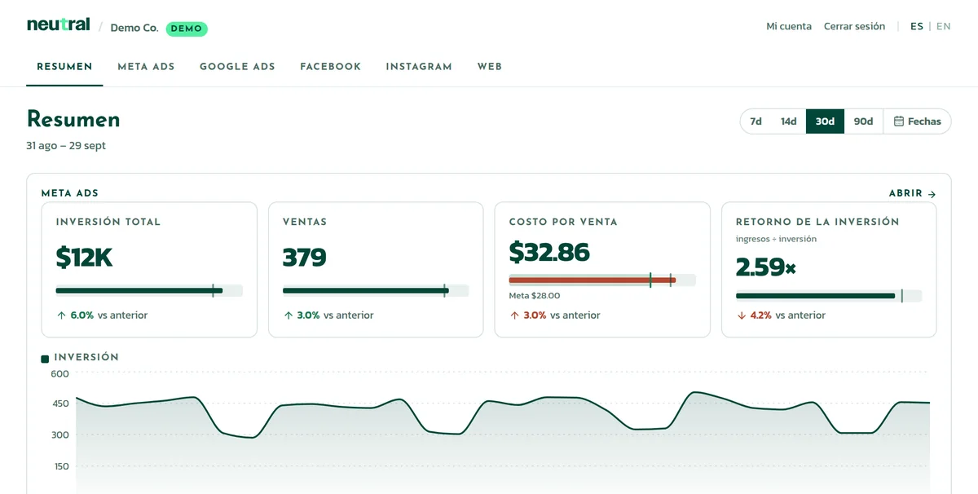The image size is (978, 494).
Task: Select the 30d date range
Action: (825, 121)
